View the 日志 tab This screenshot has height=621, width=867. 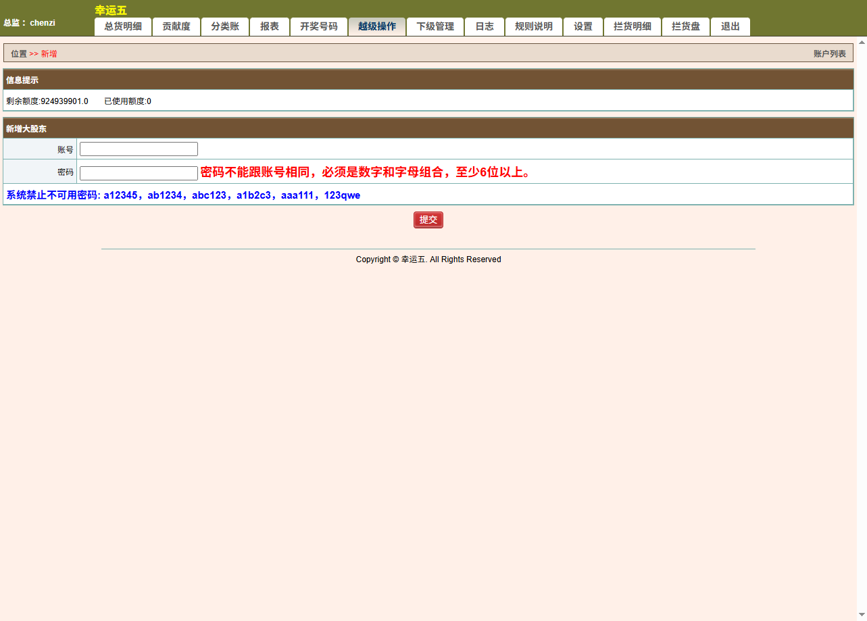point(485,27)
